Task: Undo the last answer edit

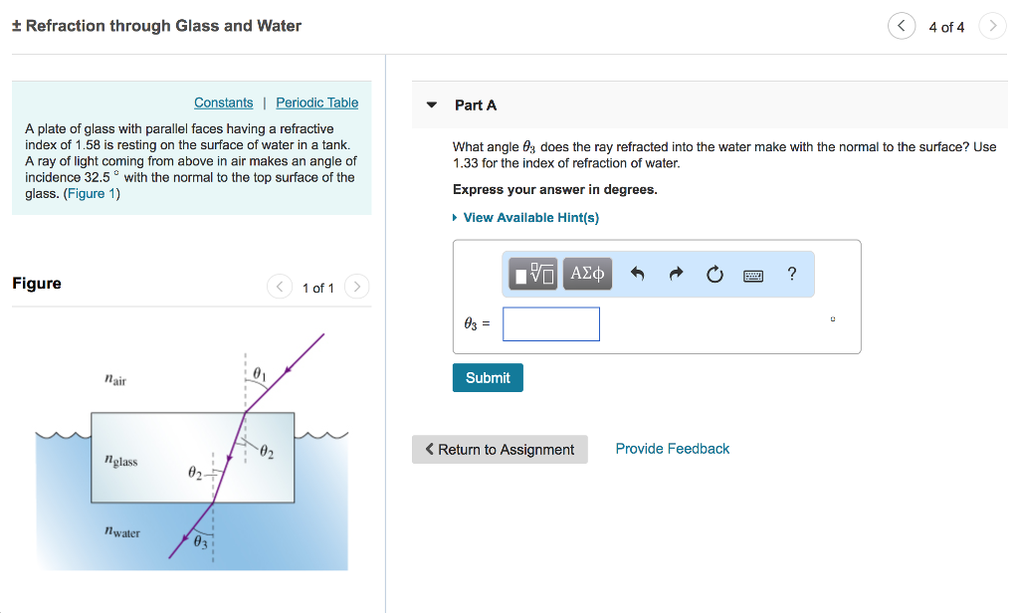Action: 637,274
